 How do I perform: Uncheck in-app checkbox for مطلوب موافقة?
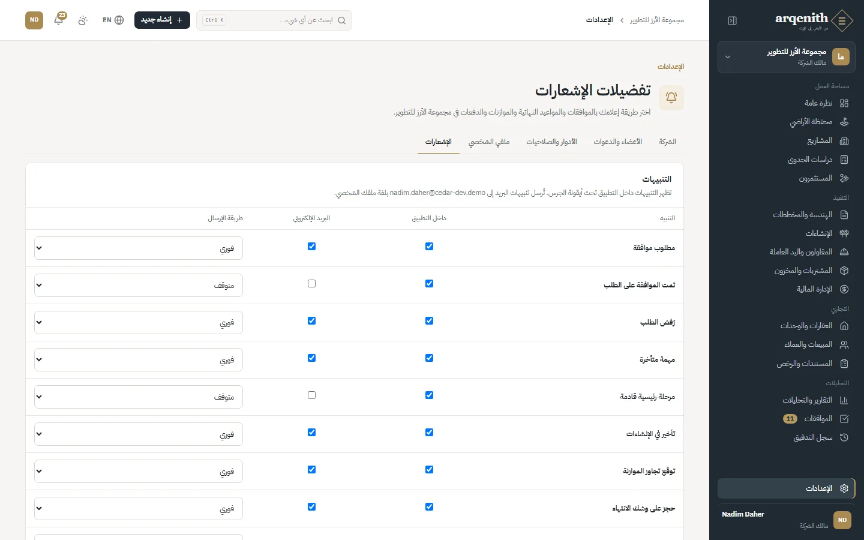429,247
